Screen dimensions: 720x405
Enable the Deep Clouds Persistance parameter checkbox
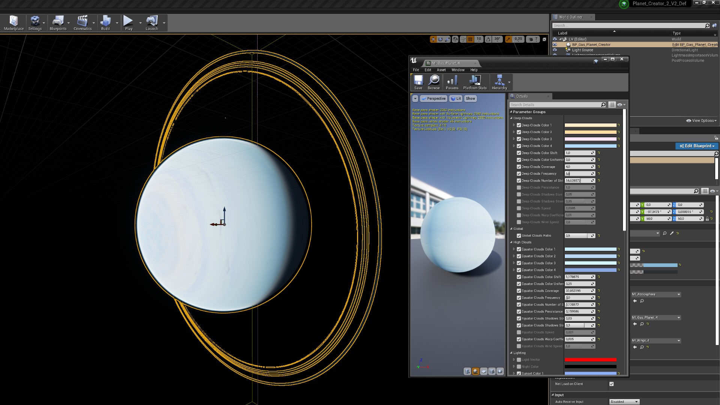coord(519,187)
